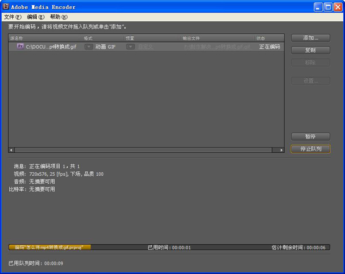
Task: Select the source file C:\DOCU...p4转换成gif
Action: [51, 47]
